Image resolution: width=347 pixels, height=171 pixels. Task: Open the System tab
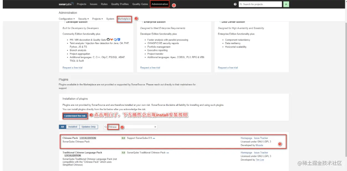(110, 19)
